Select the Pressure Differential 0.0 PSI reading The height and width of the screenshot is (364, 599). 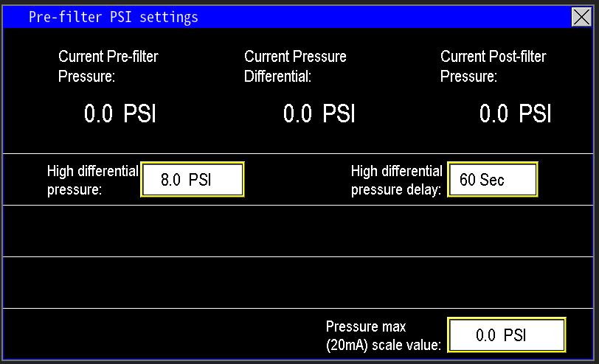[x=319, y=114]
